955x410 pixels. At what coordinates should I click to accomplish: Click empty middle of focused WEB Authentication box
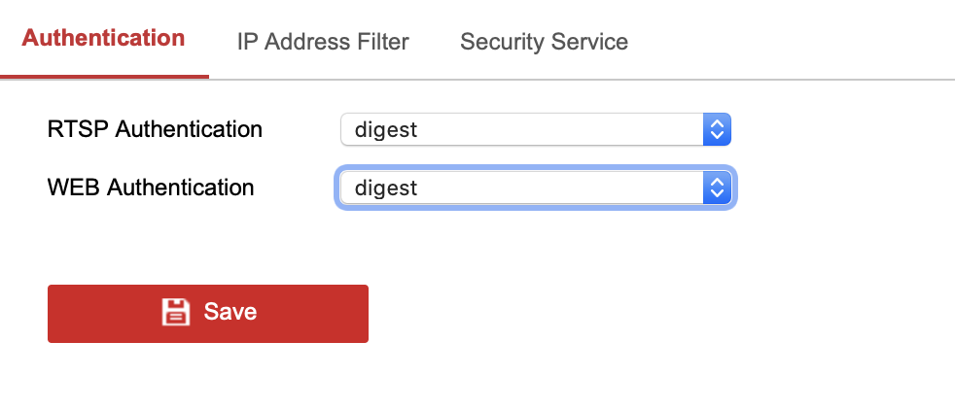pos(554,188)
